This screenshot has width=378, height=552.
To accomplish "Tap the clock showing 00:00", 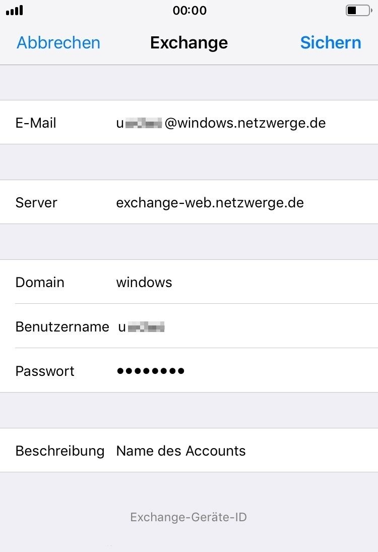I will 190,10.
